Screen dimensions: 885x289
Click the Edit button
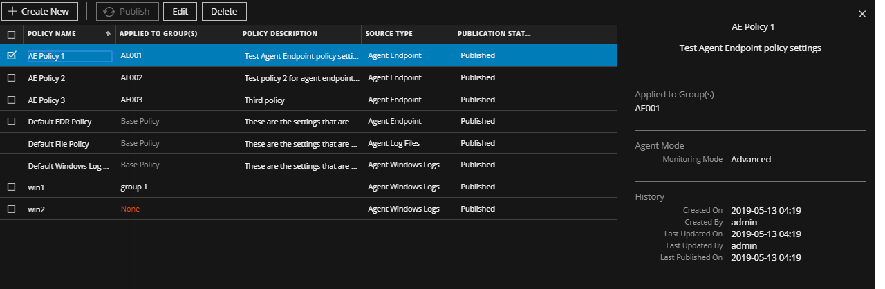[x=180, y=11]
